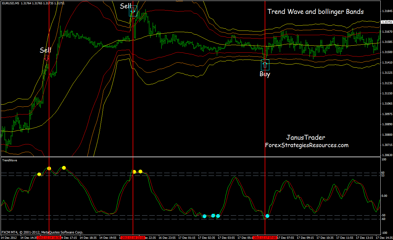This screenshot has width=393, height=240.
Task: Click the 1.30890 price axis value
Action: [x=387, y=124]
